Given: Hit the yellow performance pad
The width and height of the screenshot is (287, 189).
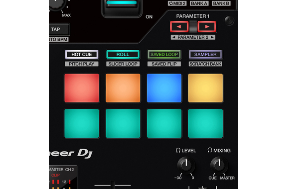Looking at the screenshot, I should [x=205, y=88].
